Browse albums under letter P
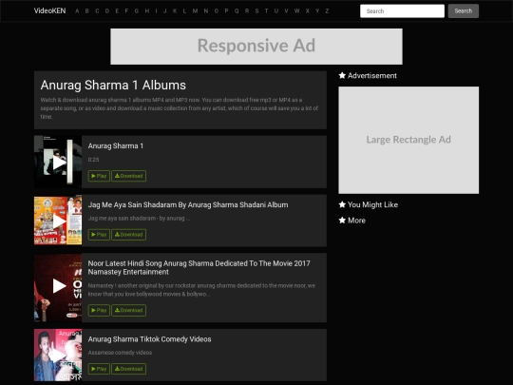The width and height of the screenshot is (513, 385). [226, 10]
